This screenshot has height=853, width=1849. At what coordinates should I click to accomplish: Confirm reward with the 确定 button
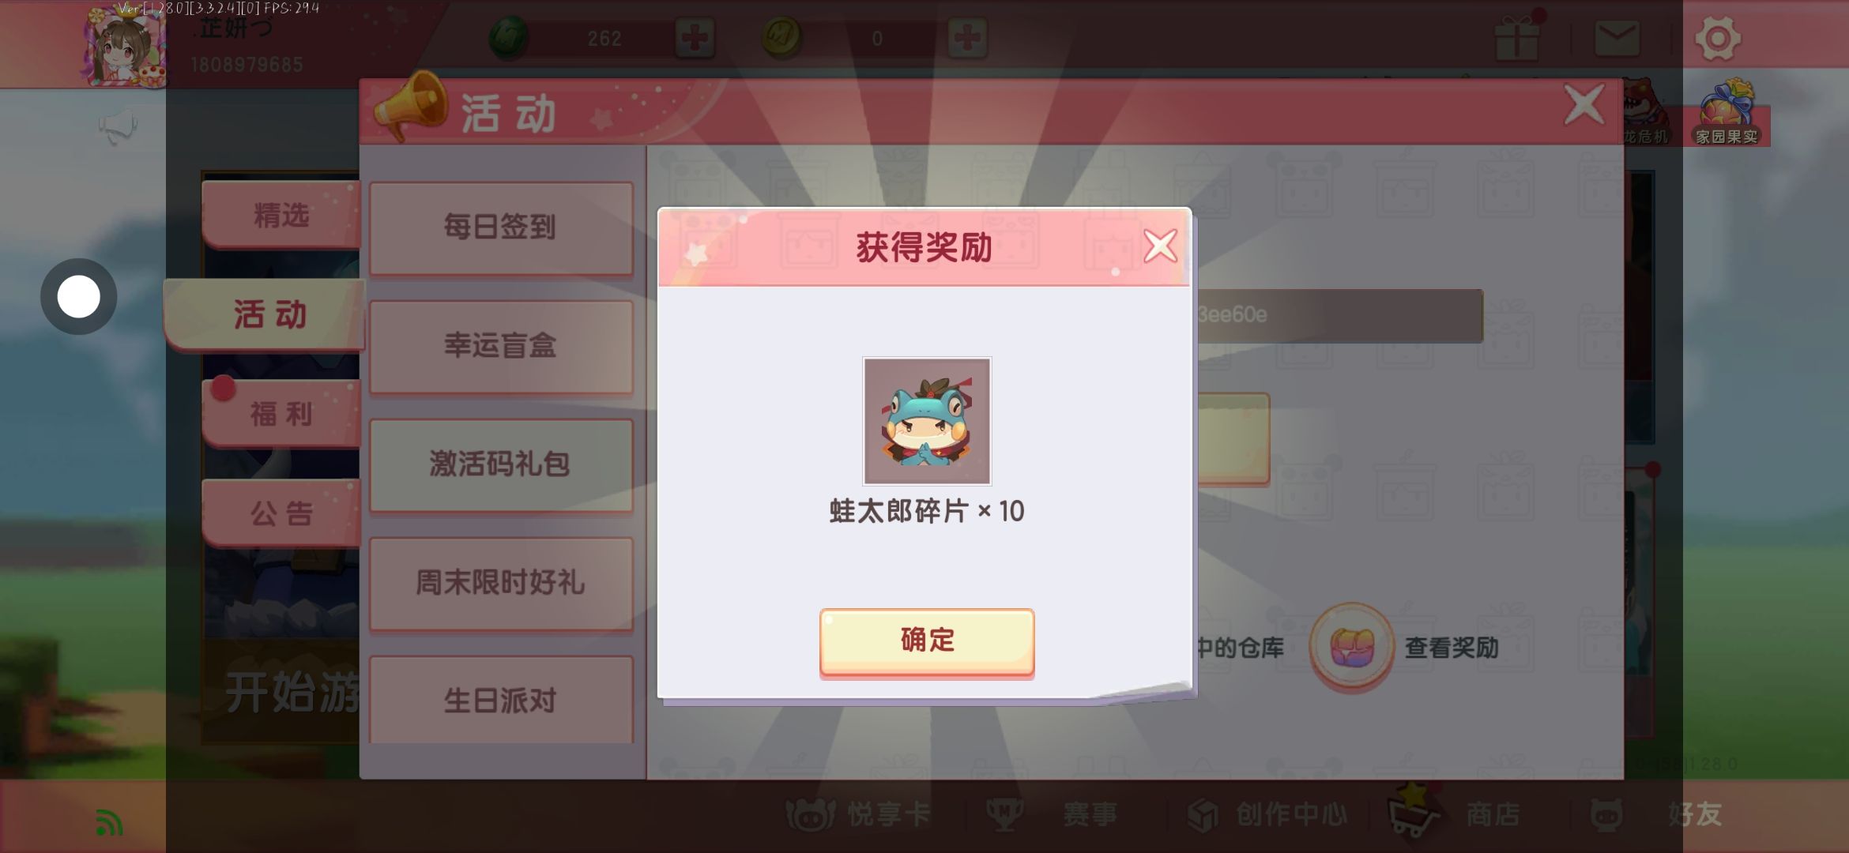[x=927, y=641]
